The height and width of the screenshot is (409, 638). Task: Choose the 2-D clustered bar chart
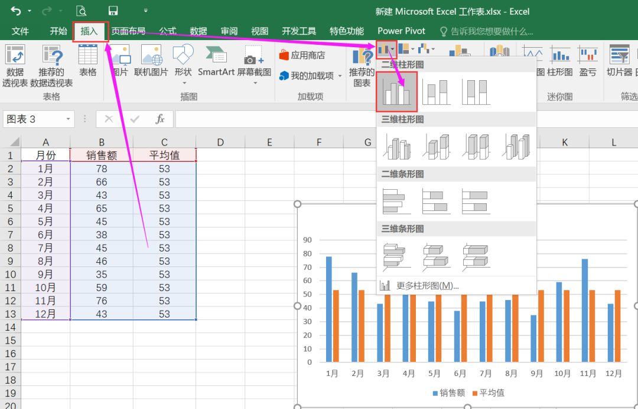[397, 201]
